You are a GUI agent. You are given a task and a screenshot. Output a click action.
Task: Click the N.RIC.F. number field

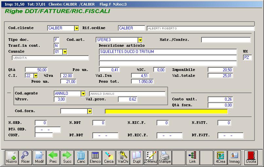163,123
